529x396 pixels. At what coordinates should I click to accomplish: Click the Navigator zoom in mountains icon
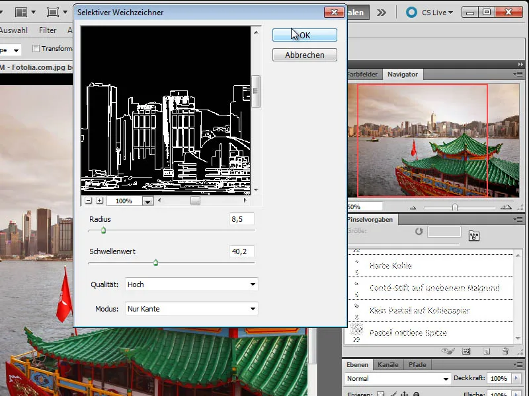(x=506, y=207)
